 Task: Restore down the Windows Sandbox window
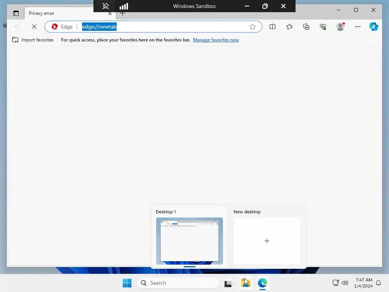(265, 6)
